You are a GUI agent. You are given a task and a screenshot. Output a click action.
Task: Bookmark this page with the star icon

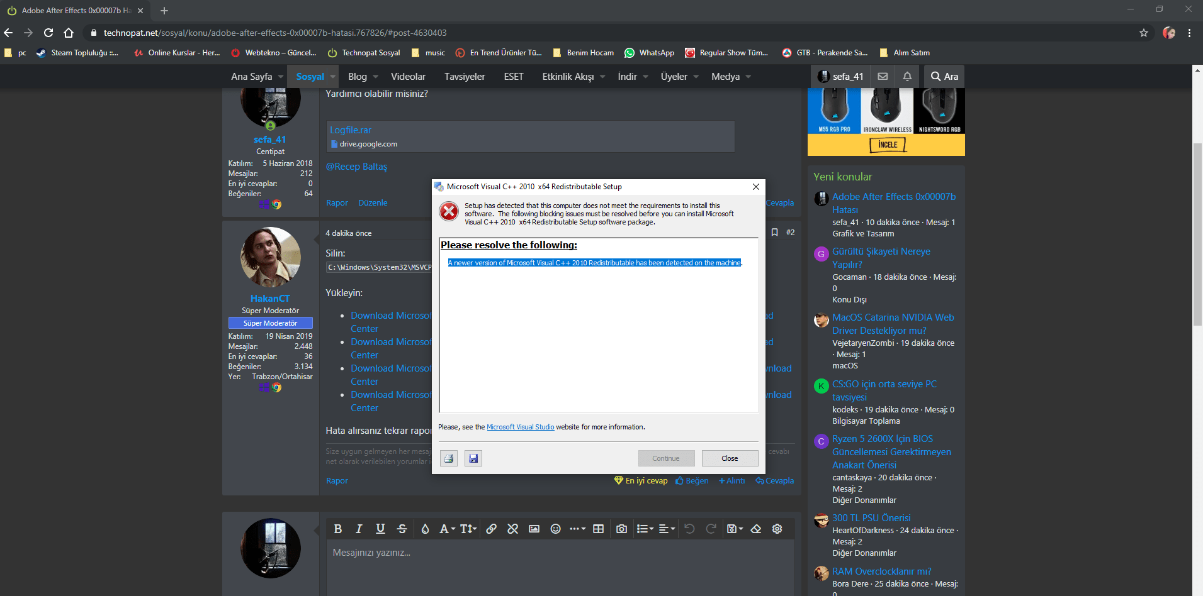(1144, 33)
